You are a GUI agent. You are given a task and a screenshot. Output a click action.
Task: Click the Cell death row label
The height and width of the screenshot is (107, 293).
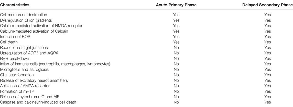(9, 42)
